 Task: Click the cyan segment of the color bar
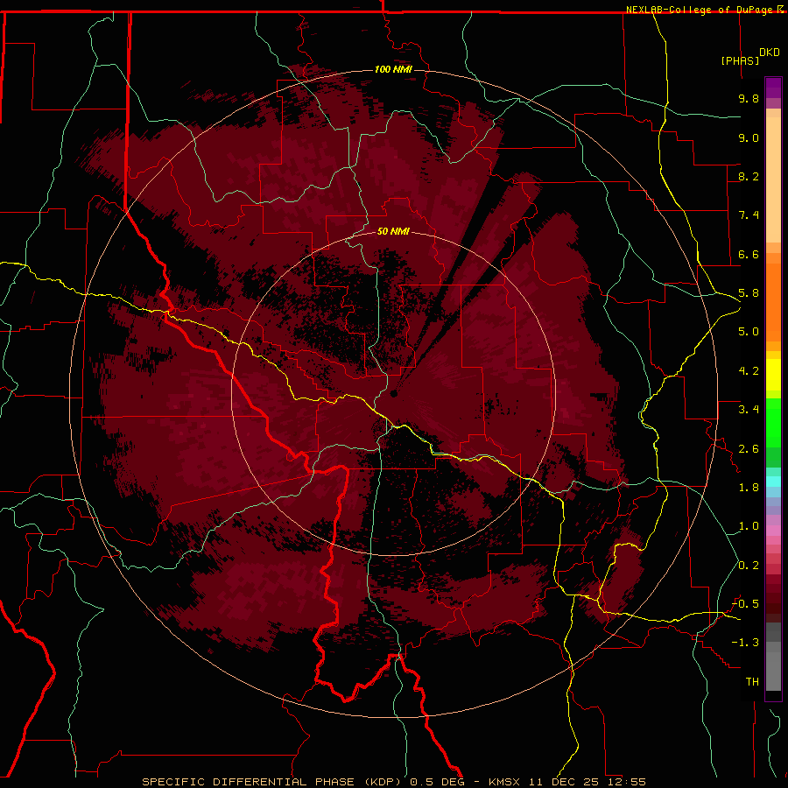(x=773, y=482)
